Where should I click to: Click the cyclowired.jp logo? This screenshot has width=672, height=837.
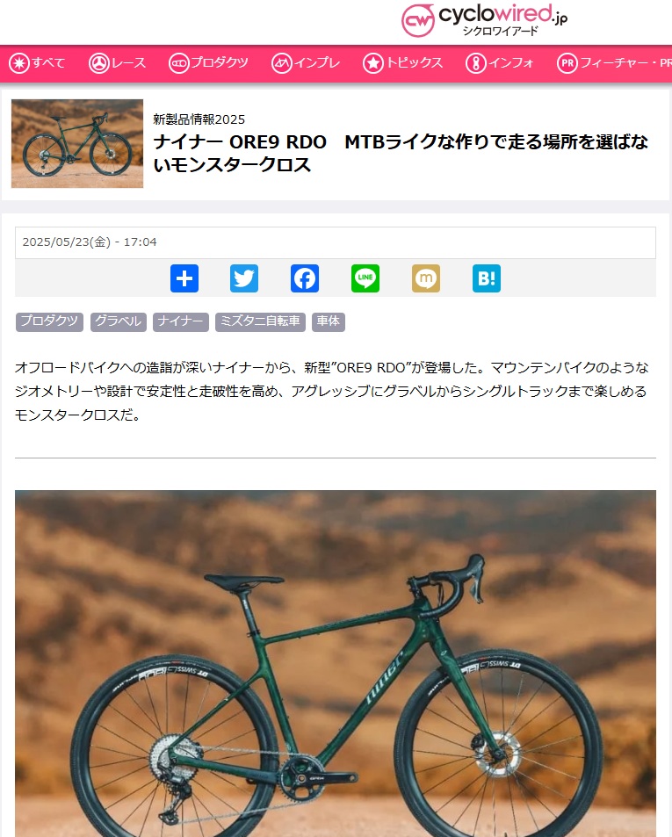click(484, 19)
